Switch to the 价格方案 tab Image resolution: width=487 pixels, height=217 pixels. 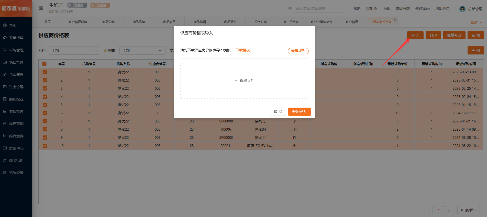[x=261, y=22]
